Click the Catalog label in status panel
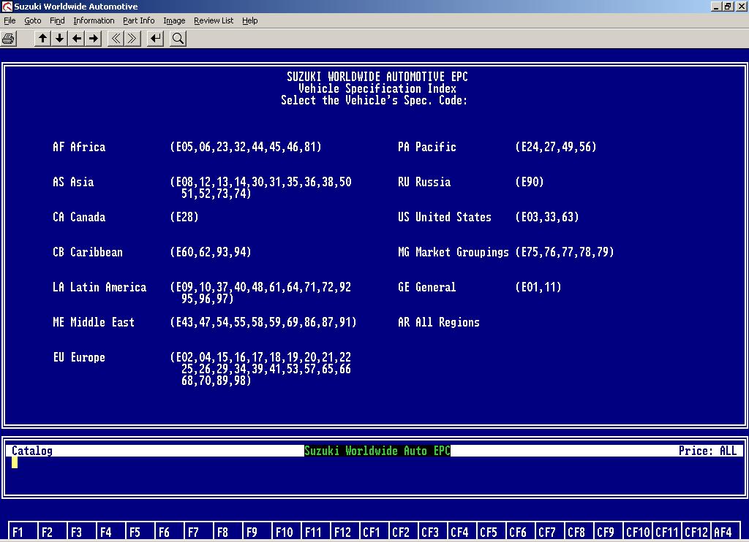 point(31,451)
